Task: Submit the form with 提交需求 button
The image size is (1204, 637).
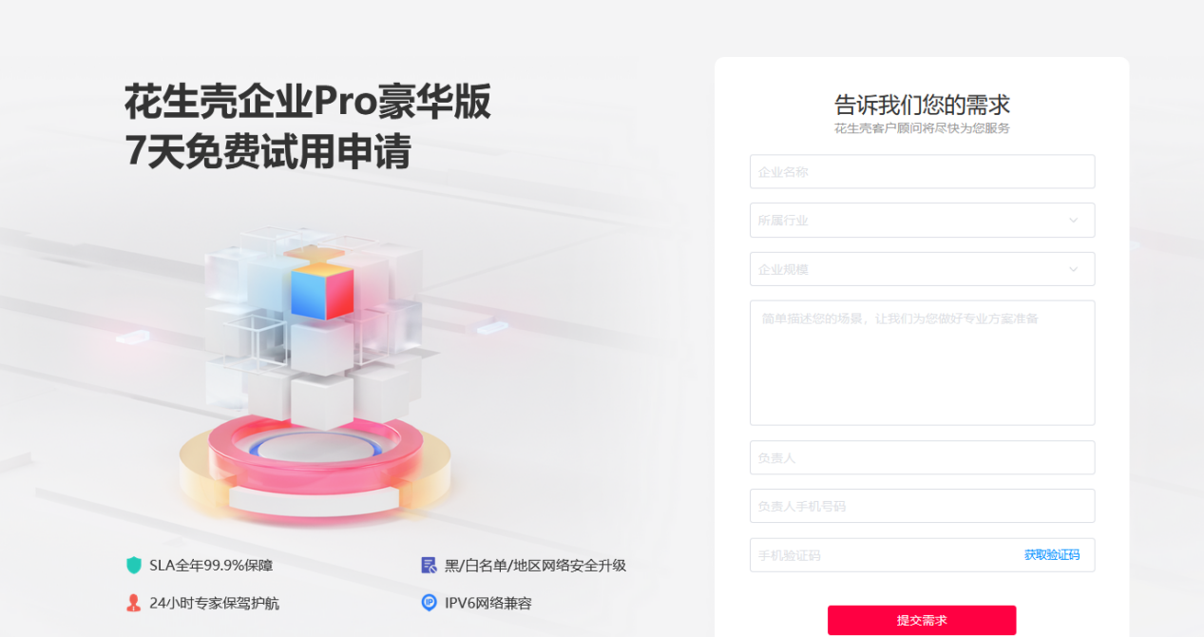Action: [922, 620]
